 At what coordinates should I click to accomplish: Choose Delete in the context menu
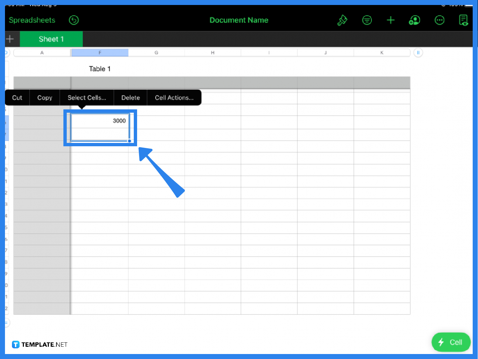130,98
